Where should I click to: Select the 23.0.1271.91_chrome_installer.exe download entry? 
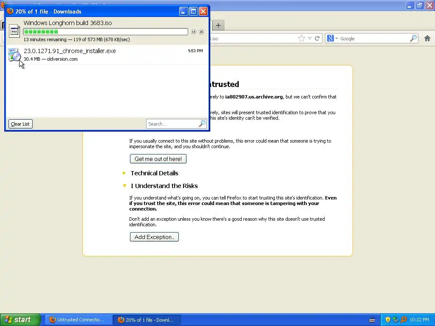107,55
